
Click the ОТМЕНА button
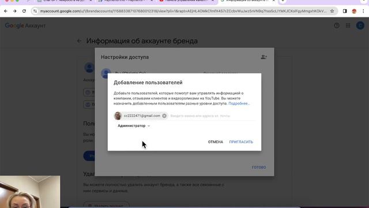[215, 142]
